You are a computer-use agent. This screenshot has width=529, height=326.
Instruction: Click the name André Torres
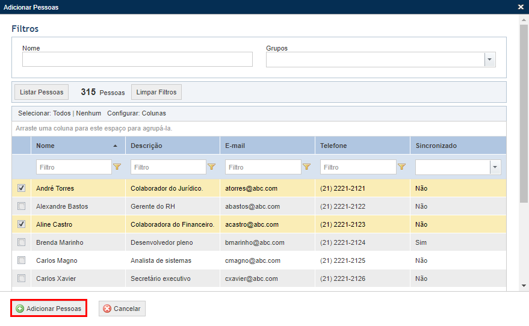(55, 188)
